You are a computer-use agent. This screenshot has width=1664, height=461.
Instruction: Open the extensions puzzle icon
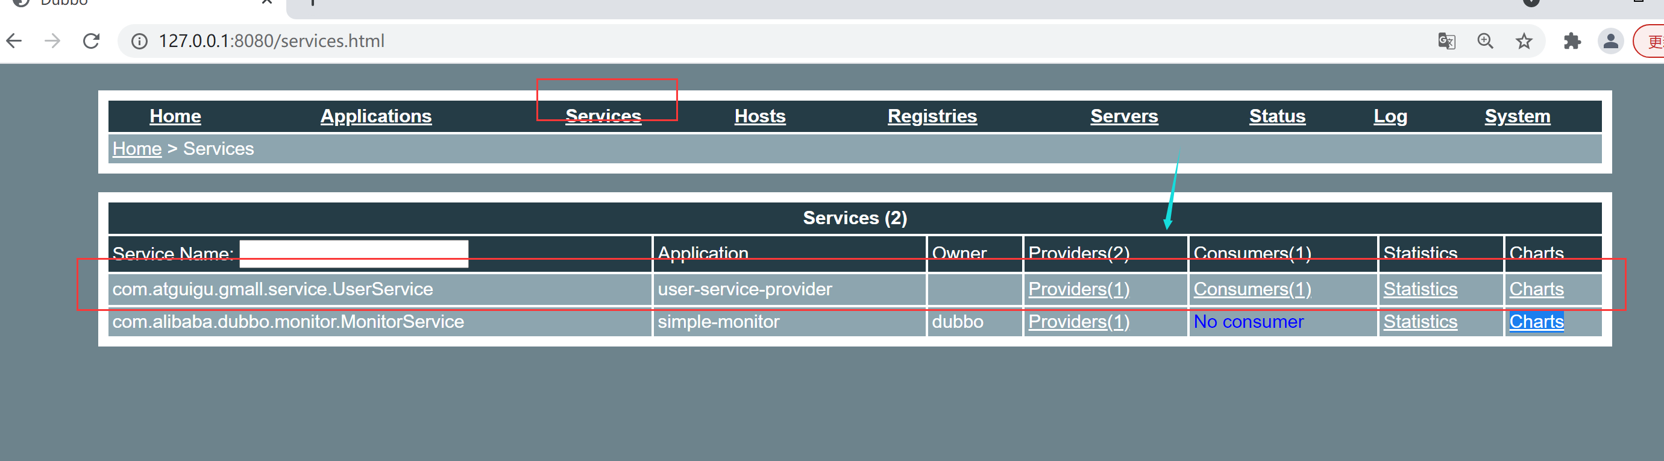click(1572, 42)
